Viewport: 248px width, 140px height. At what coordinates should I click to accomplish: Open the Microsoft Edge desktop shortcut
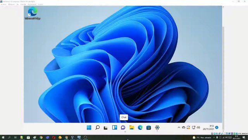[x=33, y=14]
